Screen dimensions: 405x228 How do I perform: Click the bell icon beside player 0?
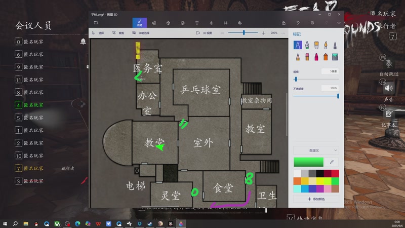click(83, 42)
